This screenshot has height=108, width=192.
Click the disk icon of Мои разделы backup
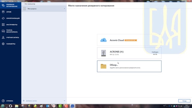pyautogui.click(x=25, y=9)
